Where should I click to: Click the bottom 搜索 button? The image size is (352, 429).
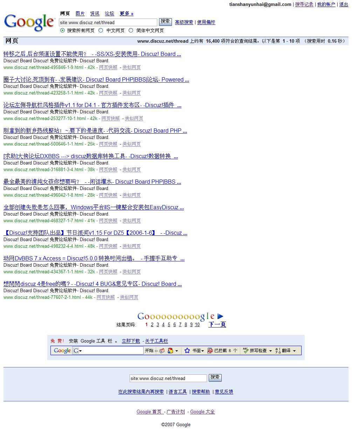click(215, 378)
